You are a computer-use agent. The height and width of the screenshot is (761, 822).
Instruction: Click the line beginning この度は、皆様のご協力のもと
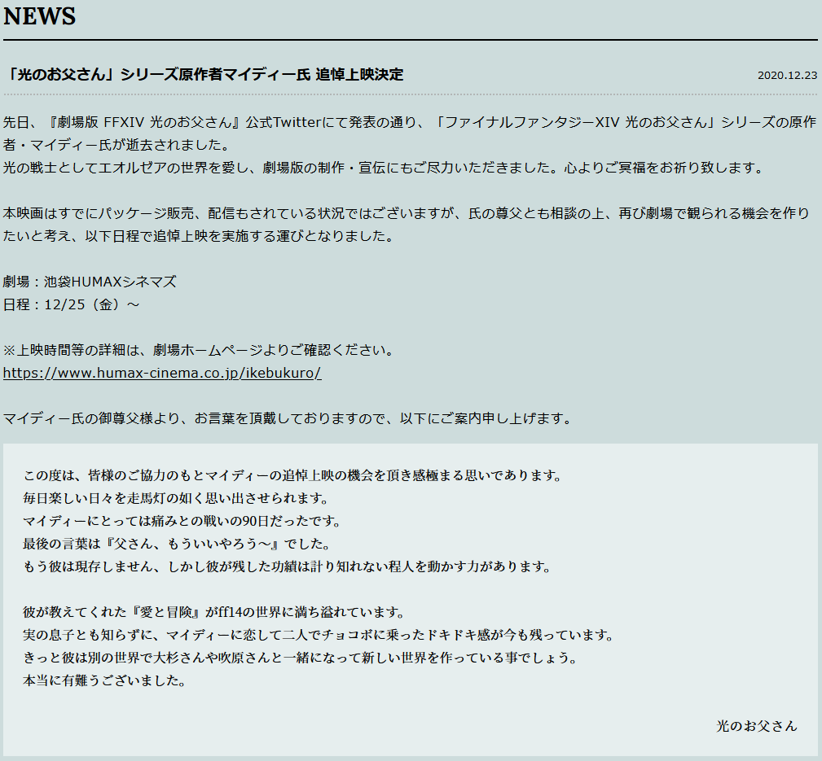293,475
